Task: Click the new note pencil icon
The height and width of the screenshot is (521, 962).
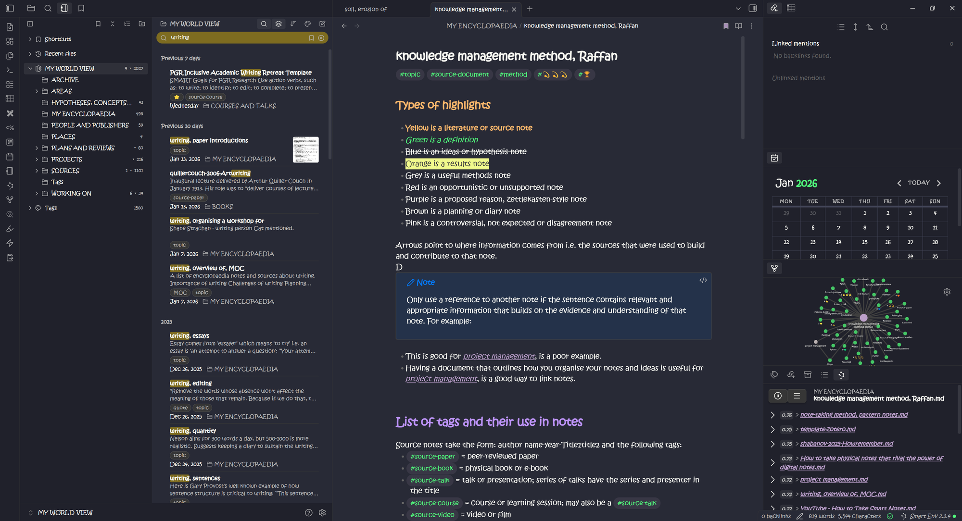Action: 322,24
